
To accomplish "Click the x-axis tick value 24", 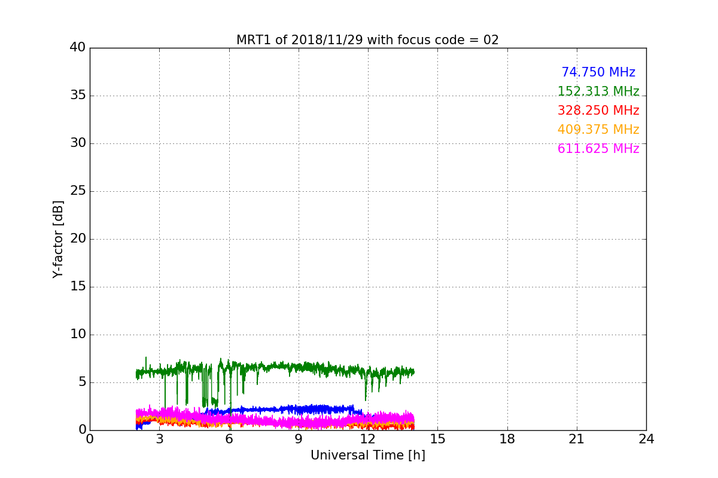I will click(x=646, y=439).
